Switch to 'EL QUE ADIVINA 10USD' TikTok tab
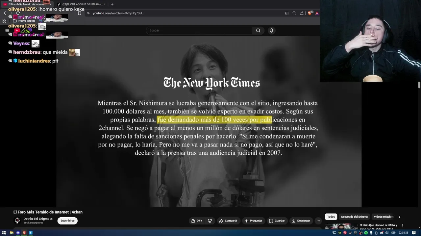The height and width of the screenshot is (236, 421). 81,4
